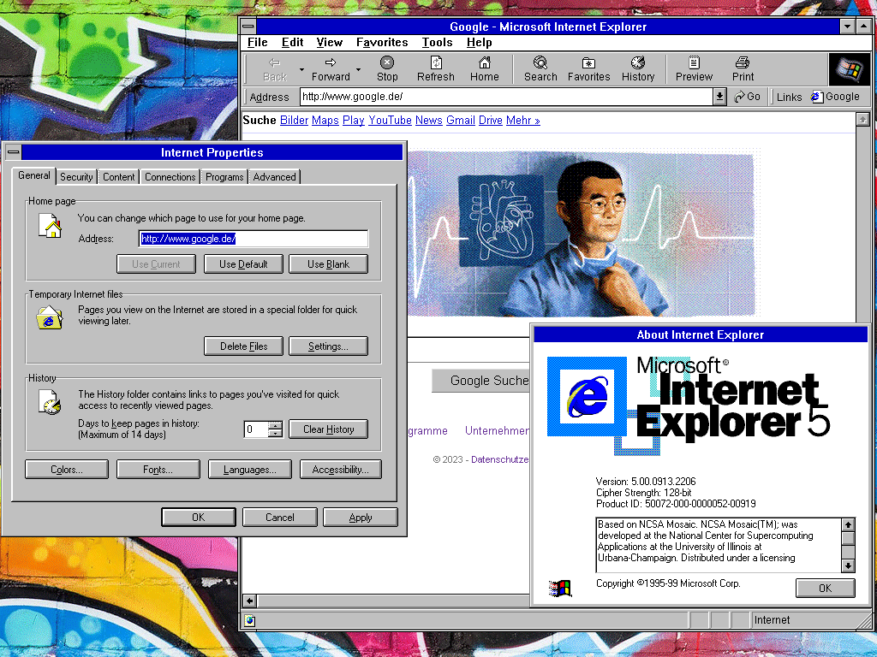Open the Search pane icon
The height and width of the screenshot is (657, 877).
pos(540,68)
